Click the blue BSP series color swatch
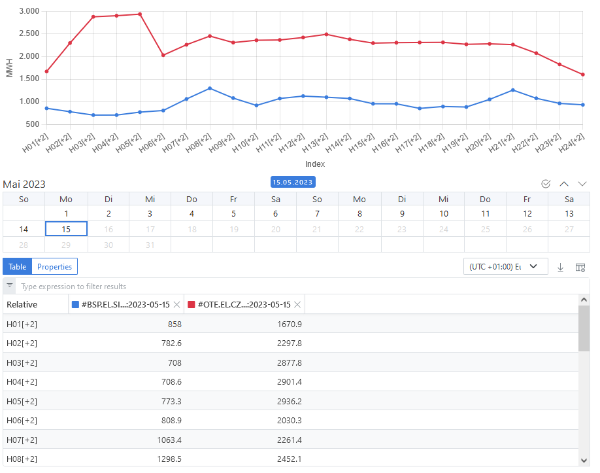This screenshot has width=600, height=473. pos(76,304)
